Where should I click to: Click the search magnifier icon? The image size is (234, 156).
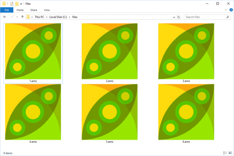(x=227, y=17)
